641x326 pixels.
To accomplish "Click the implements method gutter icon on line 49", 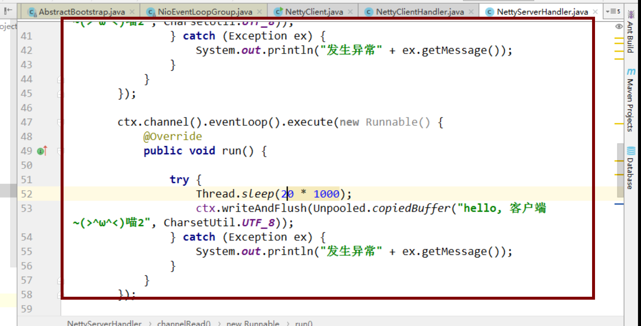I will [42, 151].
